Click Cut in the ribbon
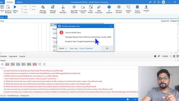179x101 pixels. point(24,6)
